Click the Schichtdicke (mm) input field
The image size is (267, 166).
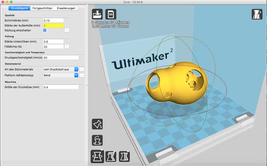click(x=53, y=21)
